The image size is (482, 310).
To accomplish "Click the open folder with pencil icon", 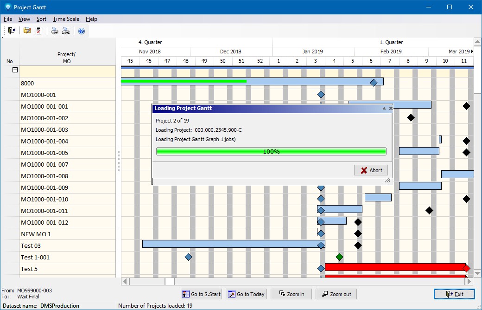I will tap(27, 31).
